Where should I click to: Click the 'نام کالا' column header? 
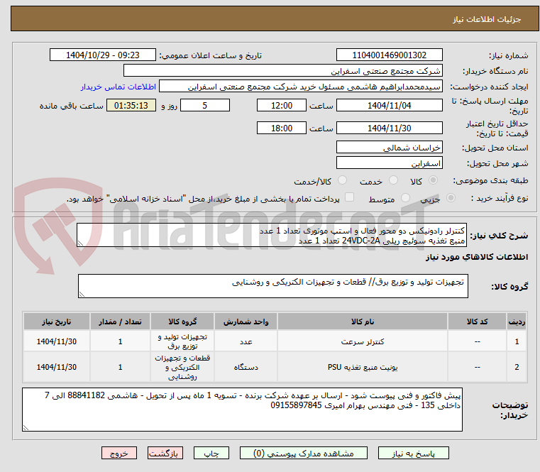[363, 322]
